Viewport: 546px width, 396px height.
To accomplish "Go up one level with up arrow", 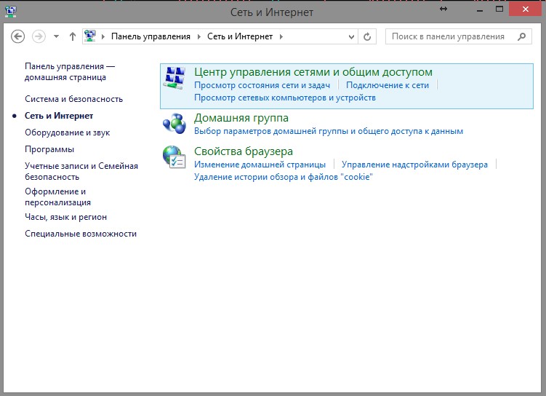I will (x=73, y=36).
